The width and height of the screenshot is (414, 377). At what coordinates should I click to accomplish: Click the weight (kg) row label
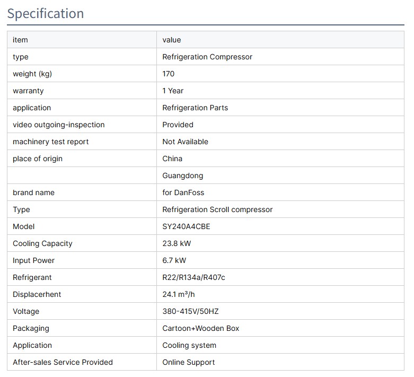pos(32,74)
